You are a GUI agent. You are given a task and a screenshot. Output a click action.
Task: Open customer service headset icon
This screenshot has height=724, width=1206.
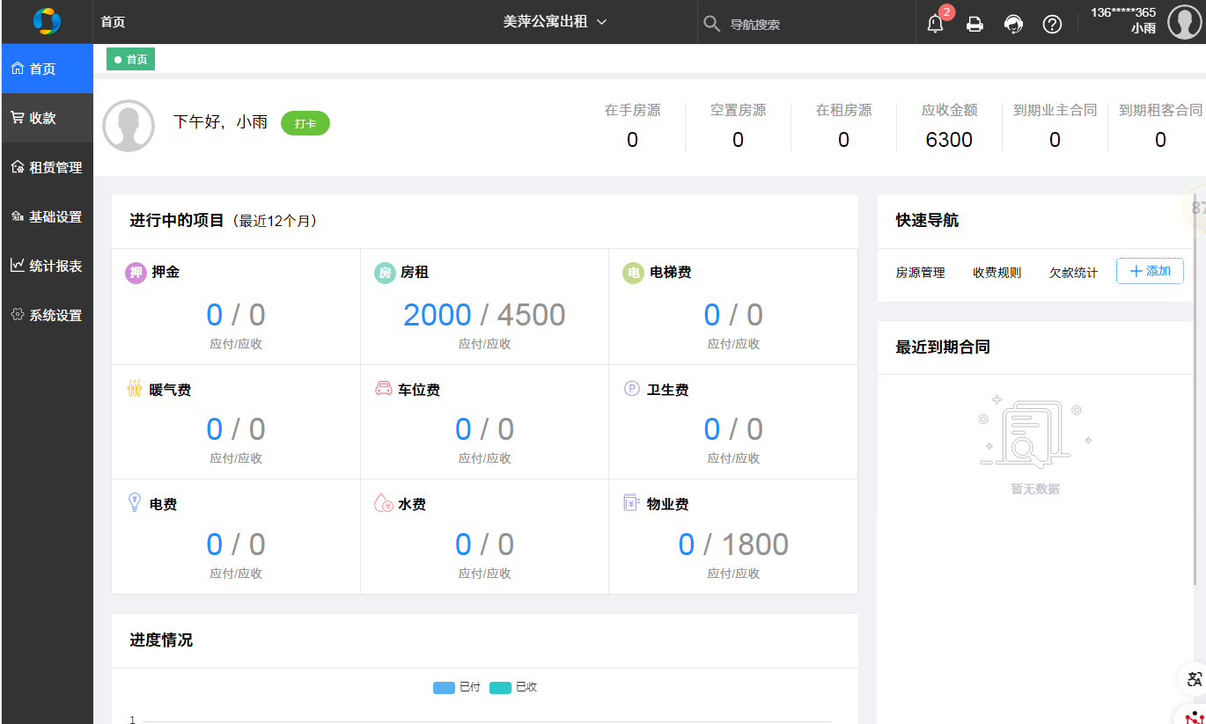click(1013, 25)
